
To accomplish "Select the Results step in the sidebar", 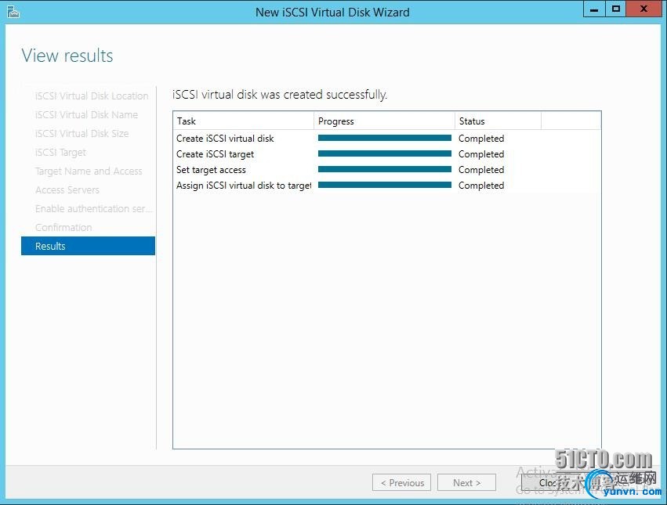I will (x=88, y=246).
